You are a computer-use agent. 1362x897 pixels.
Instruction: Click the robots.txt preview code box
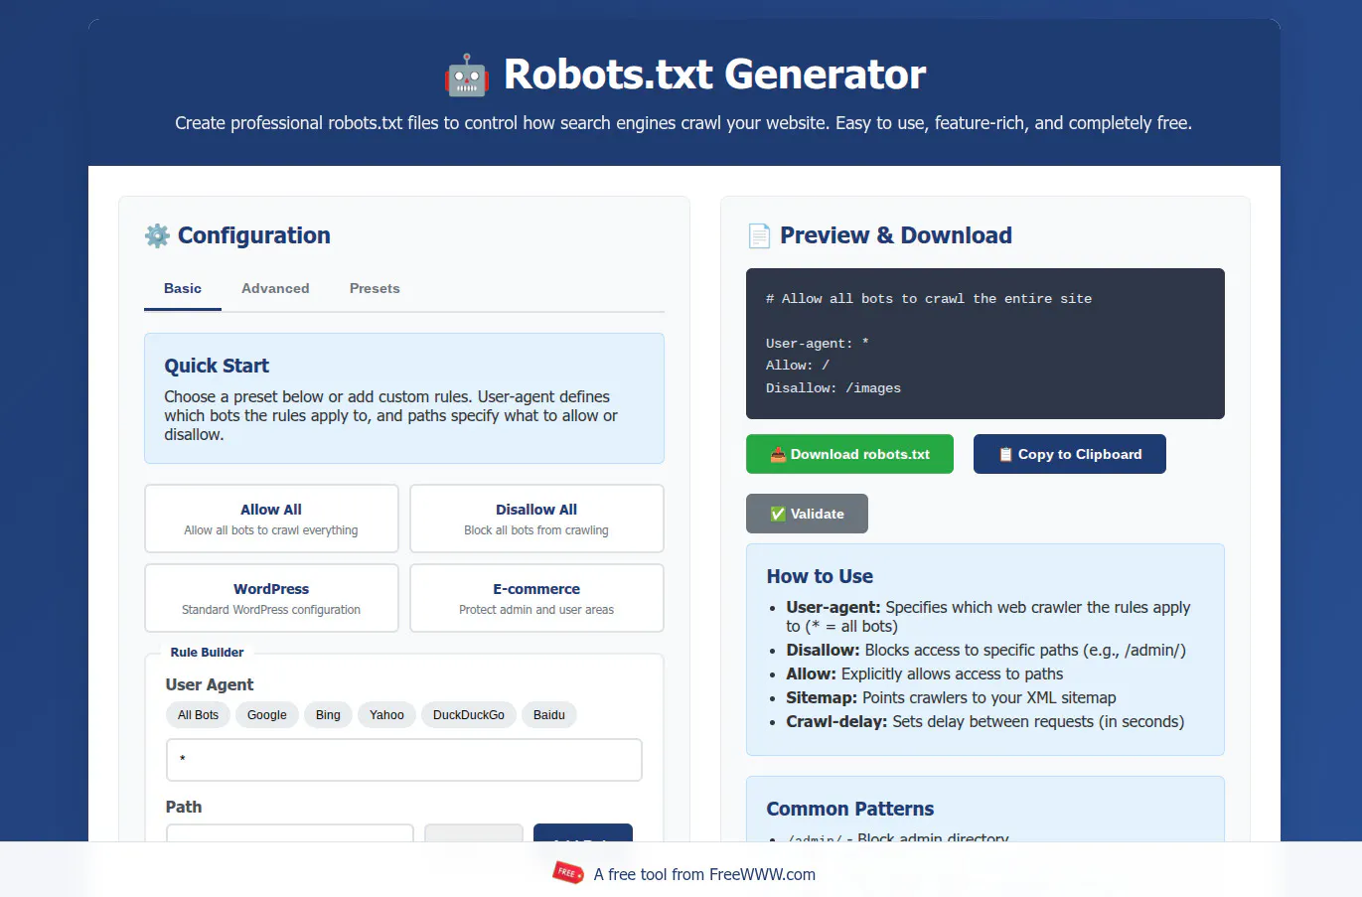tap(985, 344)
